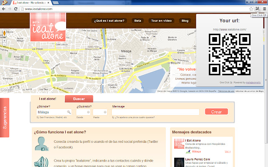Click clock icon in Desde field

click(x=88, y=112)
